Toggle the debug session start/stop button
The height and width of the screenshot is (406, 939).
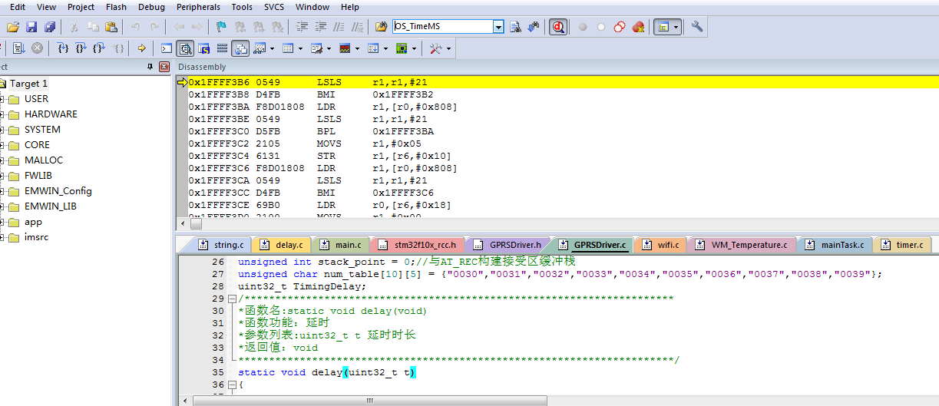[558, 27]
